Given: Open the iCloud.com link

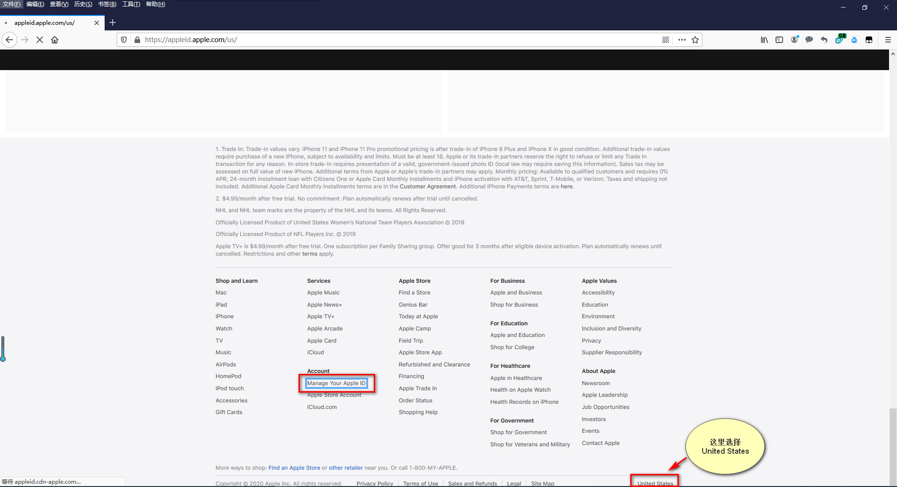Looking at the screenshot, I should point(322,407).
